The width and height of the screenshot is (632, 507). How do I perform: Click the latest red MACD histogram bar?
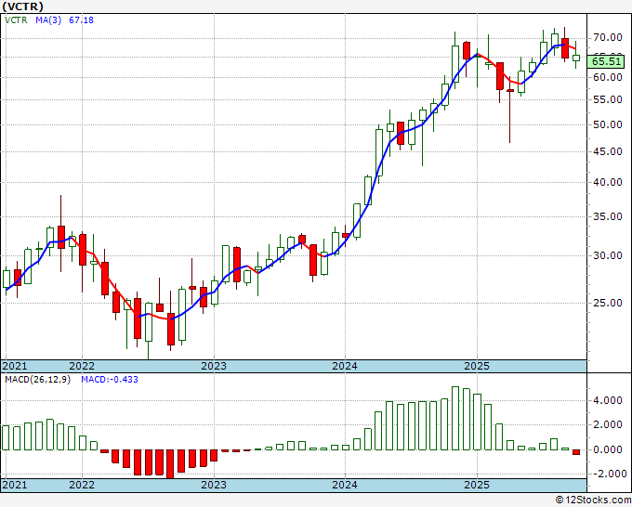coord(576,452)
